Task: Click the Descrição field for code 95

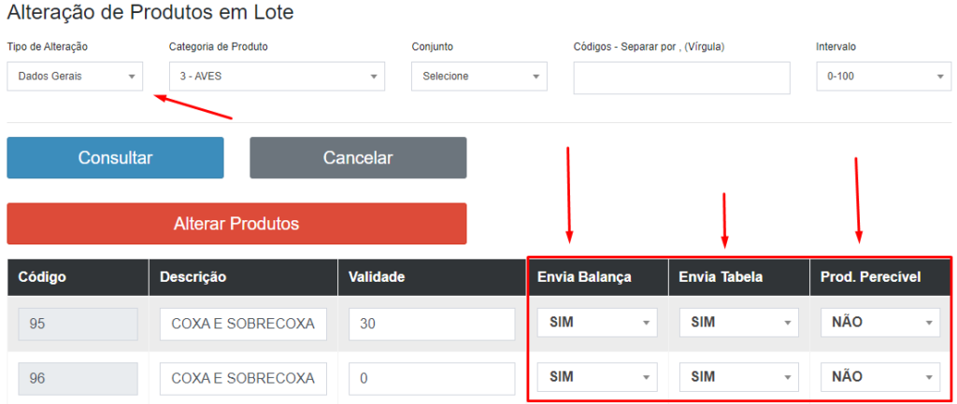Action: [x=243, y=324]
